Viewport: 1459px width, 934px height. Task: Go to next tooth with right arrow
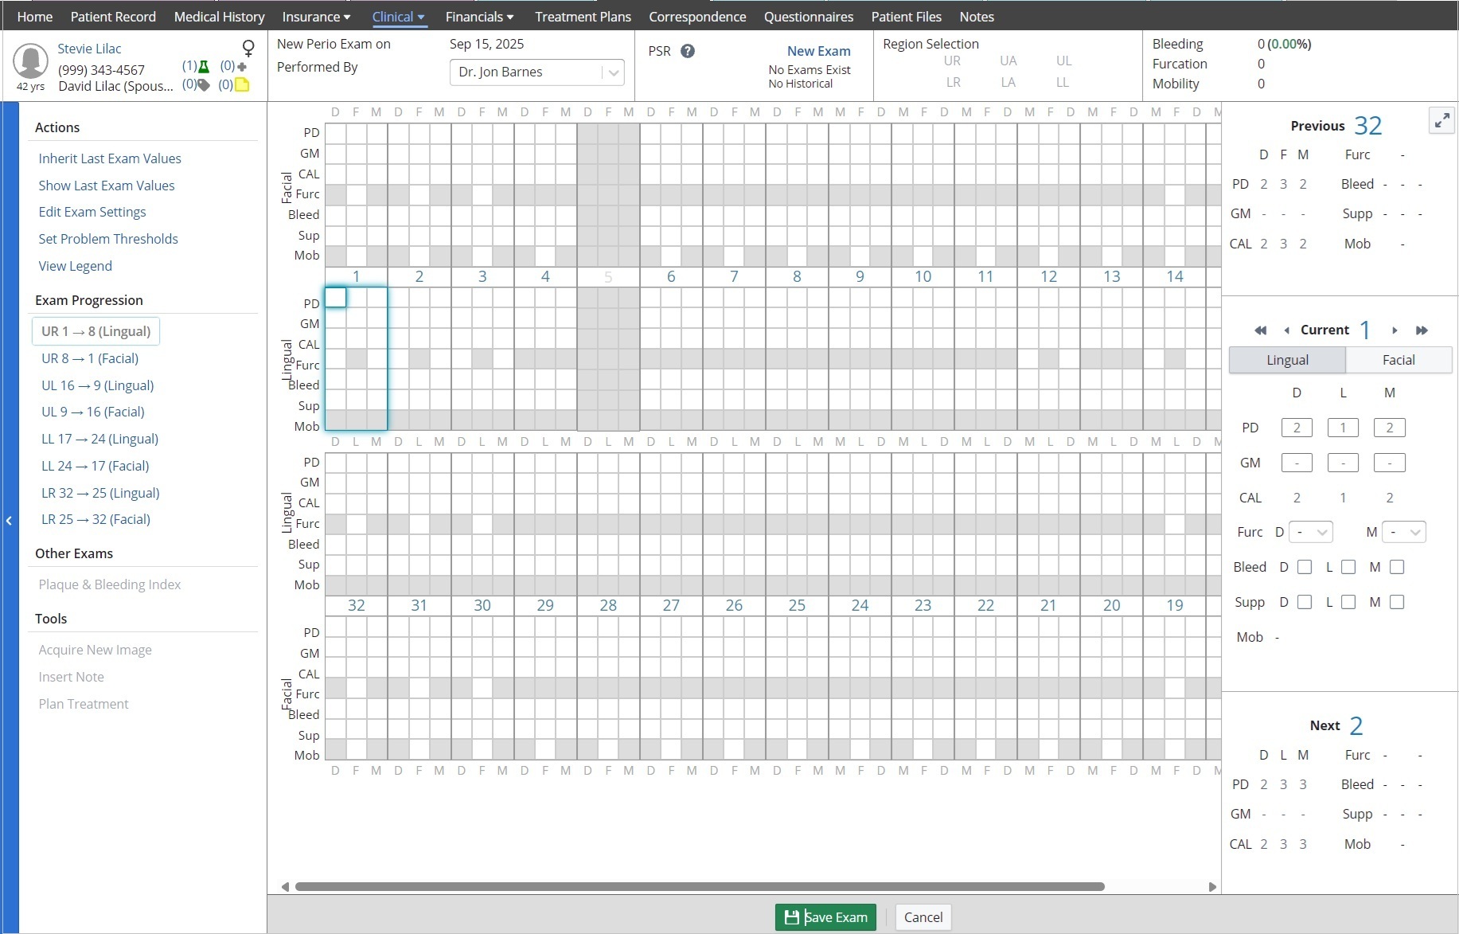[x=1395, y=330]
